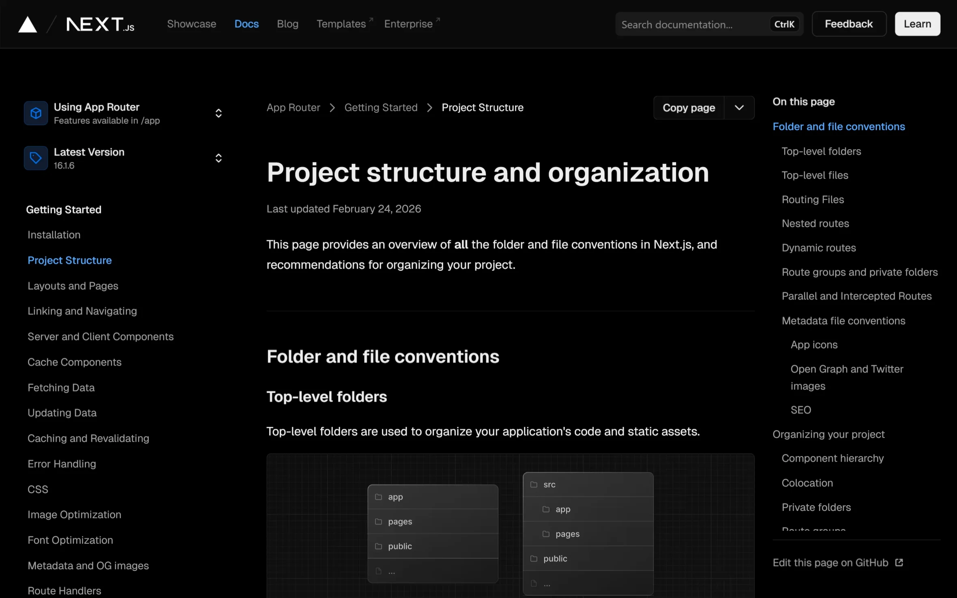Viewport: 957px width, 598px height.
Task: Click the Vercel triangle logo
Action: tap(28, 24)
